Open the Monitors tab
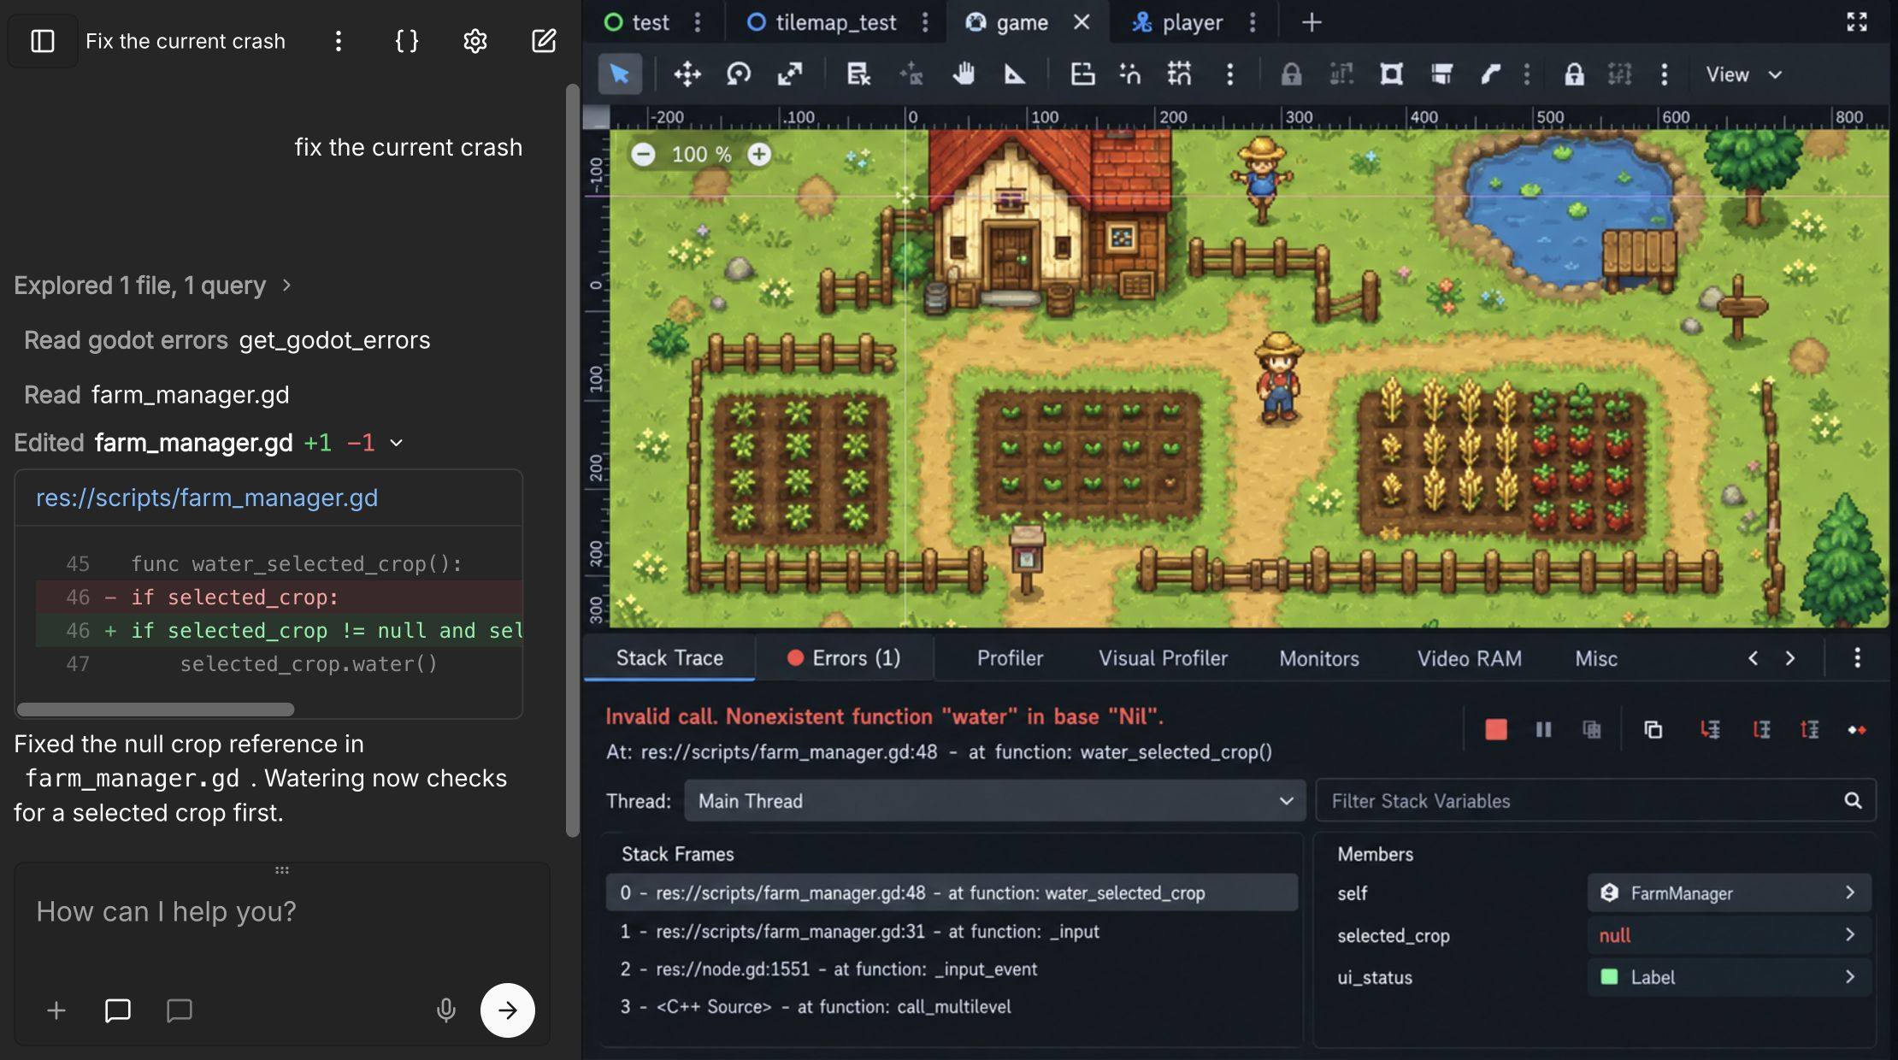This screenshot has width=1898, height=1060. [x=1318, y=657]
